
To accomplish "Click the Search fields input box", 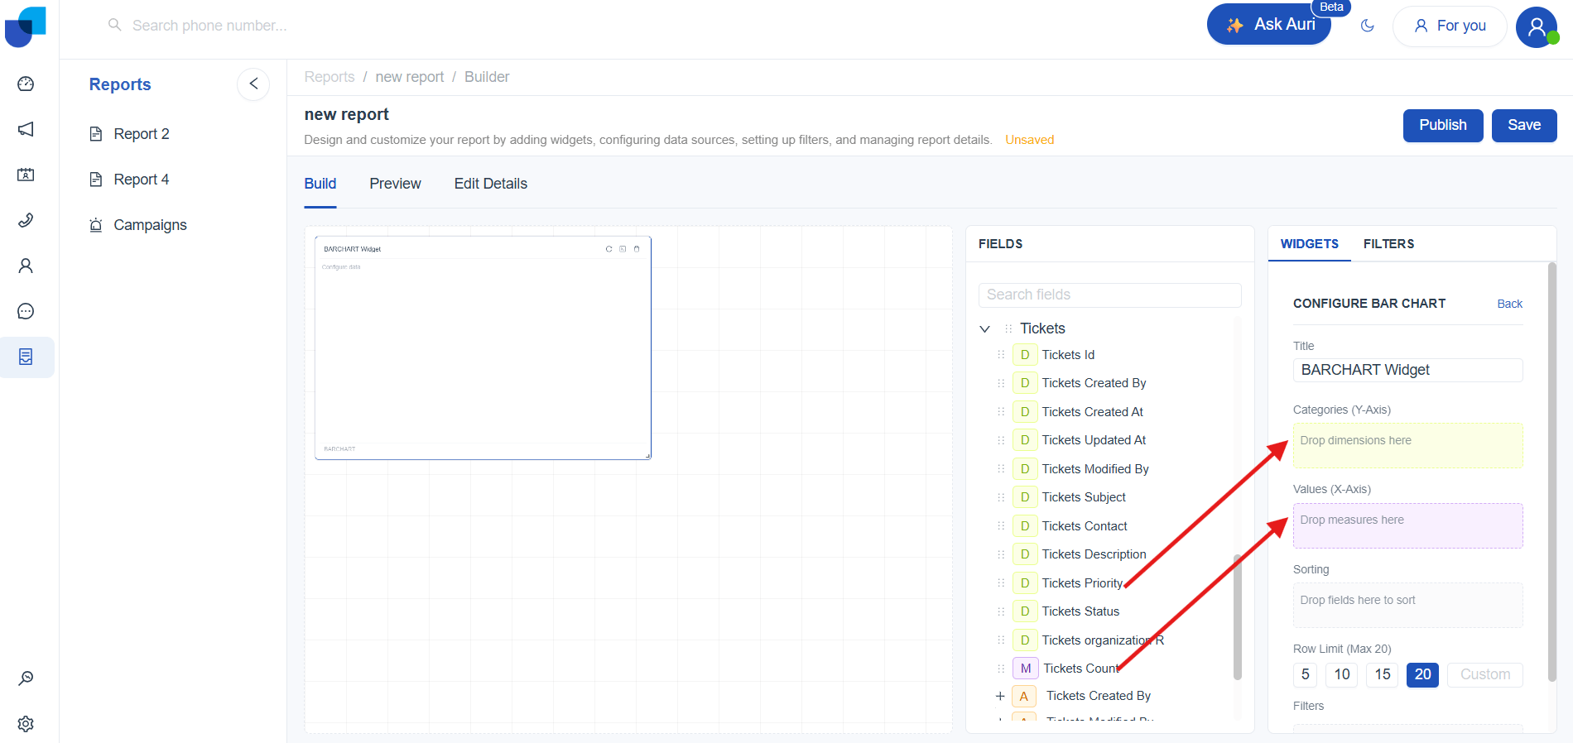I will point(1109,295).
